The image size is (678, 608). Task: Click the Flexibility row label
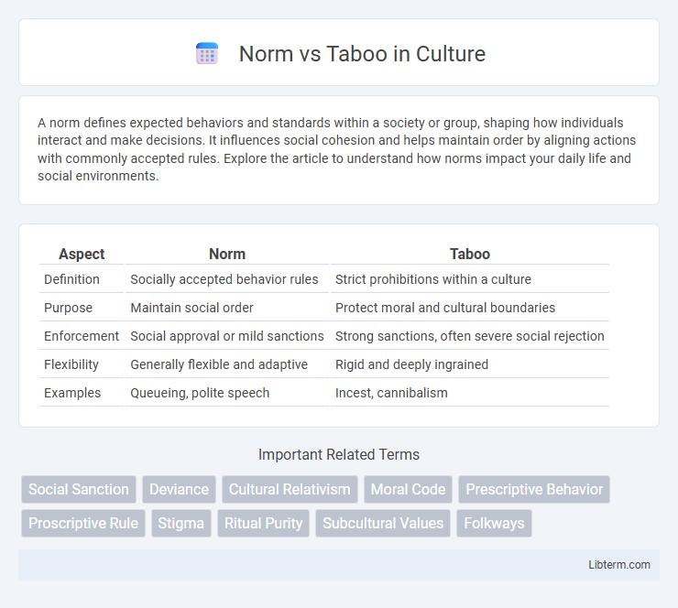(71, 364)
